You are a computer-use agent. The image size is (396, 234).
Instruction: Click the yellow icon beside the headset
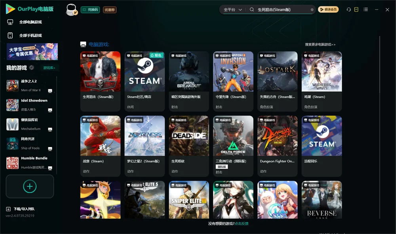pyautogui.click(x=356, y=9)
